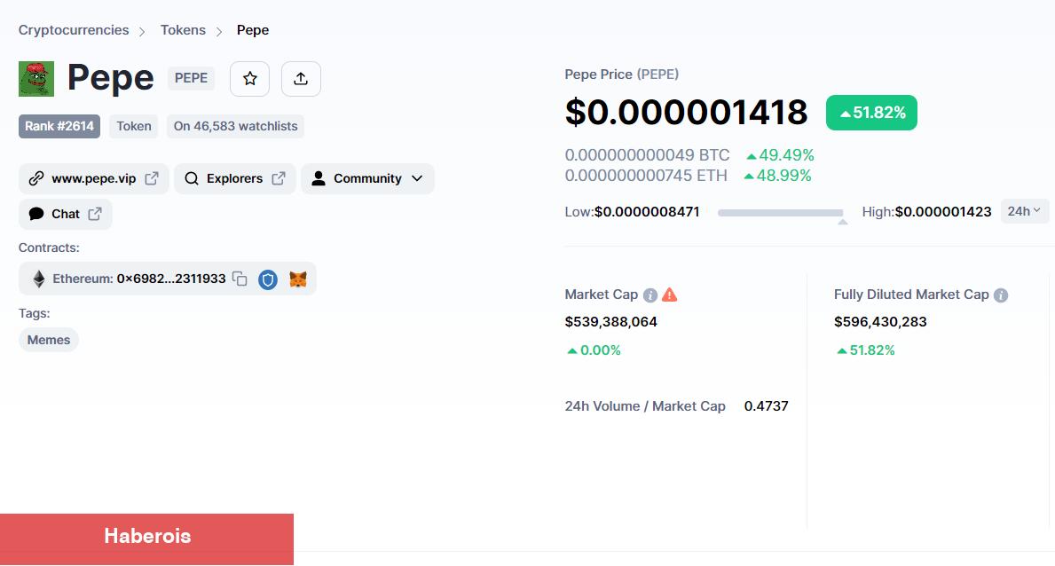Click the Ethereum contract address 0x6982...2311933
This screenshot has width=1055, height=566.
(171, 279)
